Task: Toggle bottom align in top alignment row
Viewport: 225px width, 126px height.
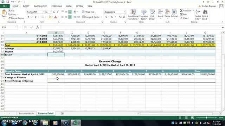Action: [x=70, y=12]
